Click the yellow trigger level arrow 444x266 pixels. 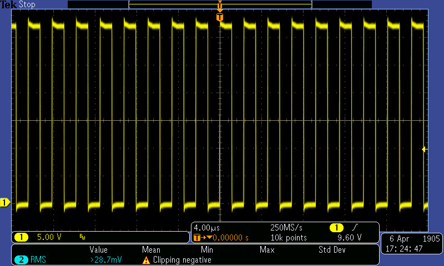point(425,149)
